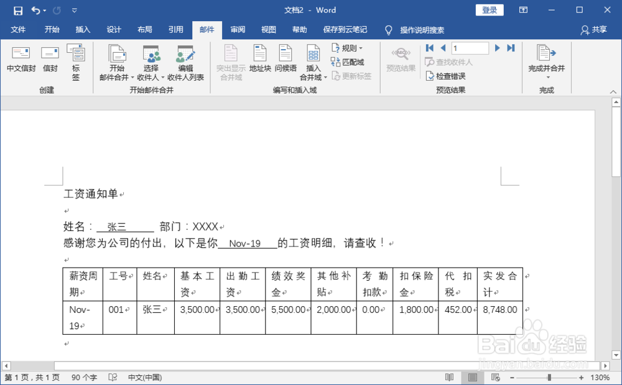Image resolution: width=622 pixels, height=385 pixels.
Task: Undo the last action with the Undo arrow
Action: click(35, 11)
